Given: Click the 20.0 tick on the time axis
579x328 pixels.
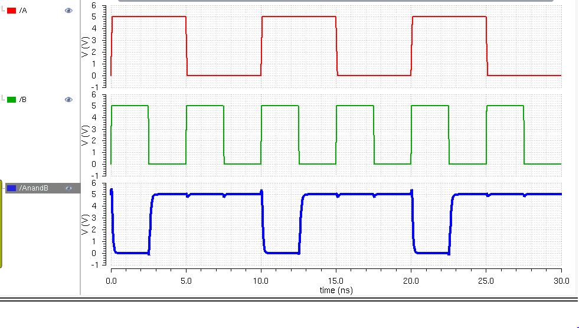Looking at the screenshot, I should pyautogui.click(x=411, y=281).
